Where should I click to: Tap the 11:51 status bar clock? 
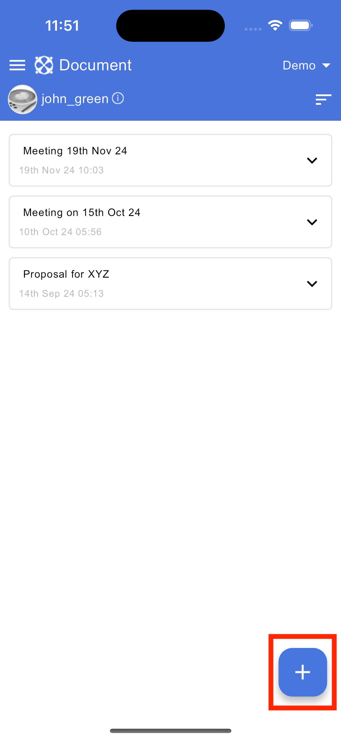click(62, 25)
